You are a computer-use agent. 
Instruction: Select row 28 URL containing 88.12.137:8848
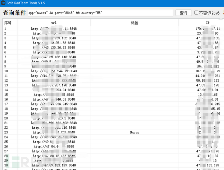click(x=54, y=156)
